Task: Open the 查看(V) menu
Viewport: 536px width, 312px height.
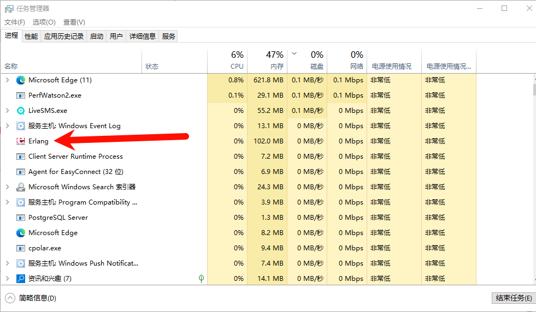Action: (x=74, y=22)
